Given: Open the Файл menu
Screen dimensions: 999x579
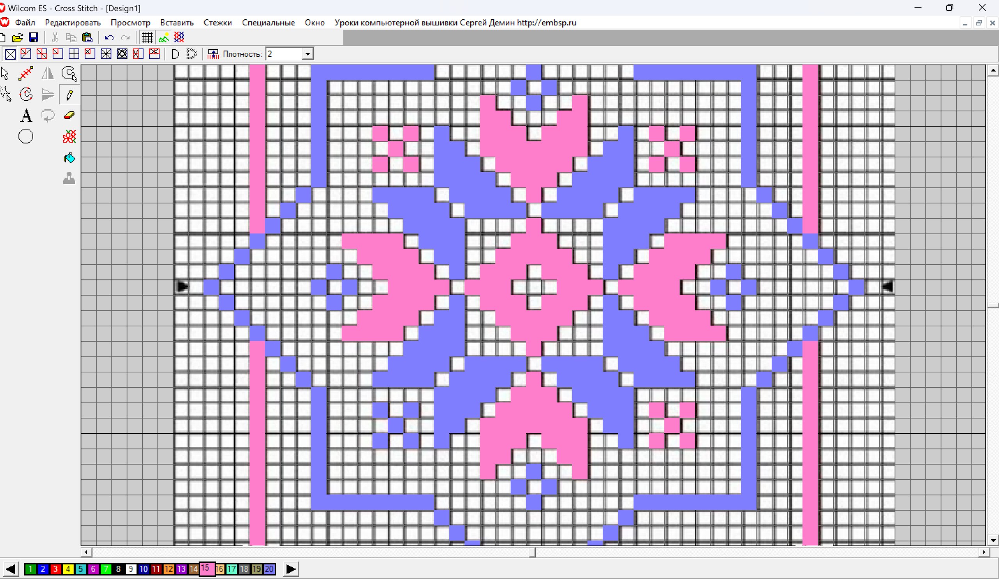Looking at the screenshot, I should (25, 23).
